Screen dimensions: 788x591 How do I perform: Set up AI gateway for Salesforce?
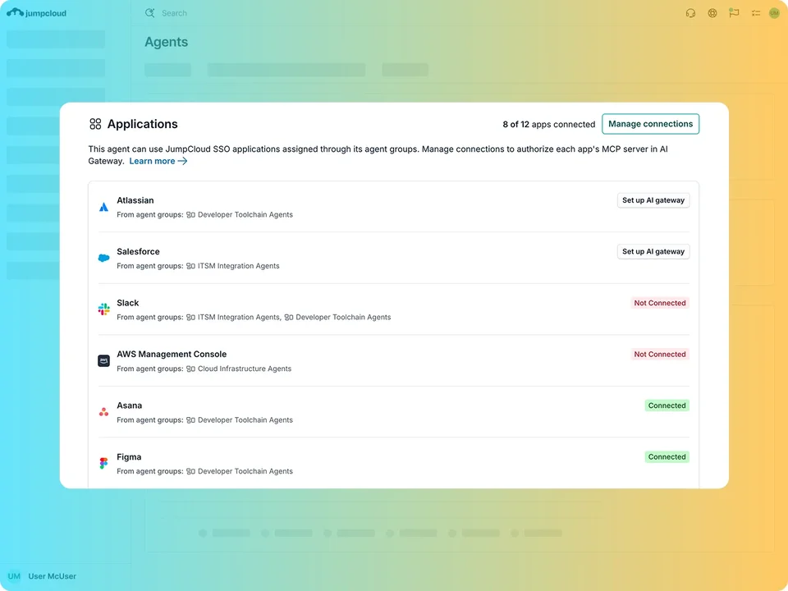tap(653, 251)
